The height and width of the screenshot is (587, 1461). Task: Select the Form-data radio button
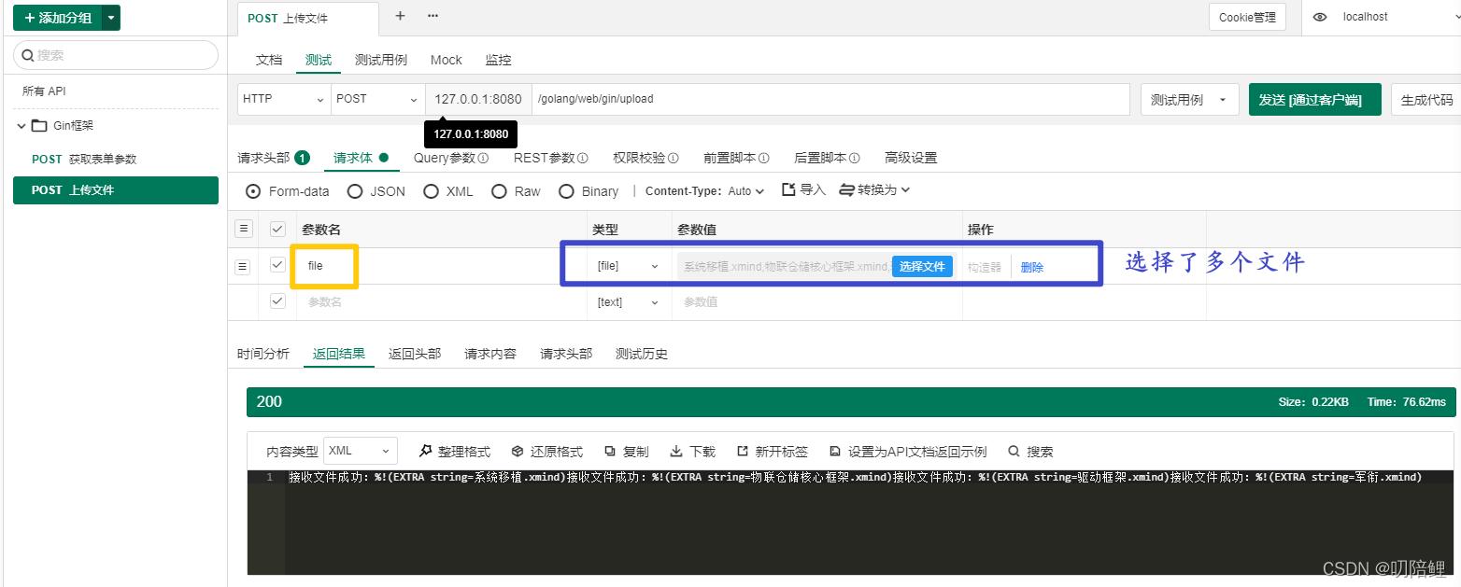[253, 191]
